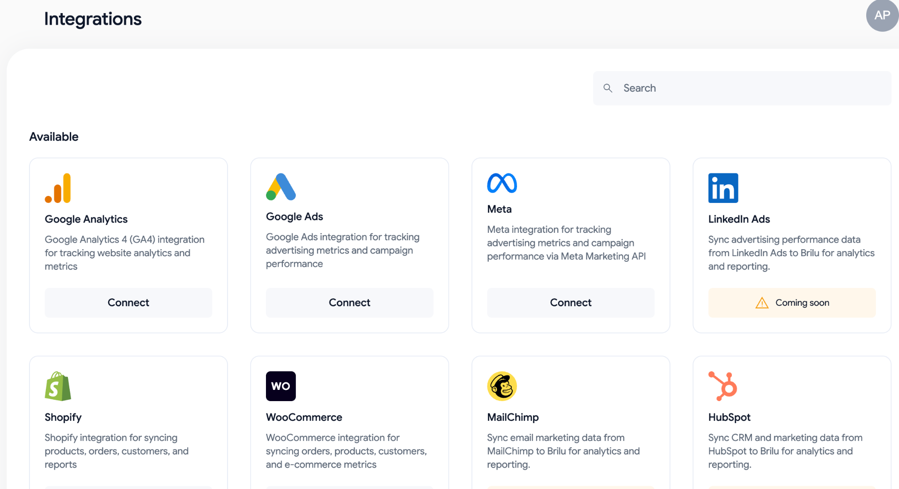Click the Google Ads description text
Viewport: 899px width, 489px height.
[343, 251]
